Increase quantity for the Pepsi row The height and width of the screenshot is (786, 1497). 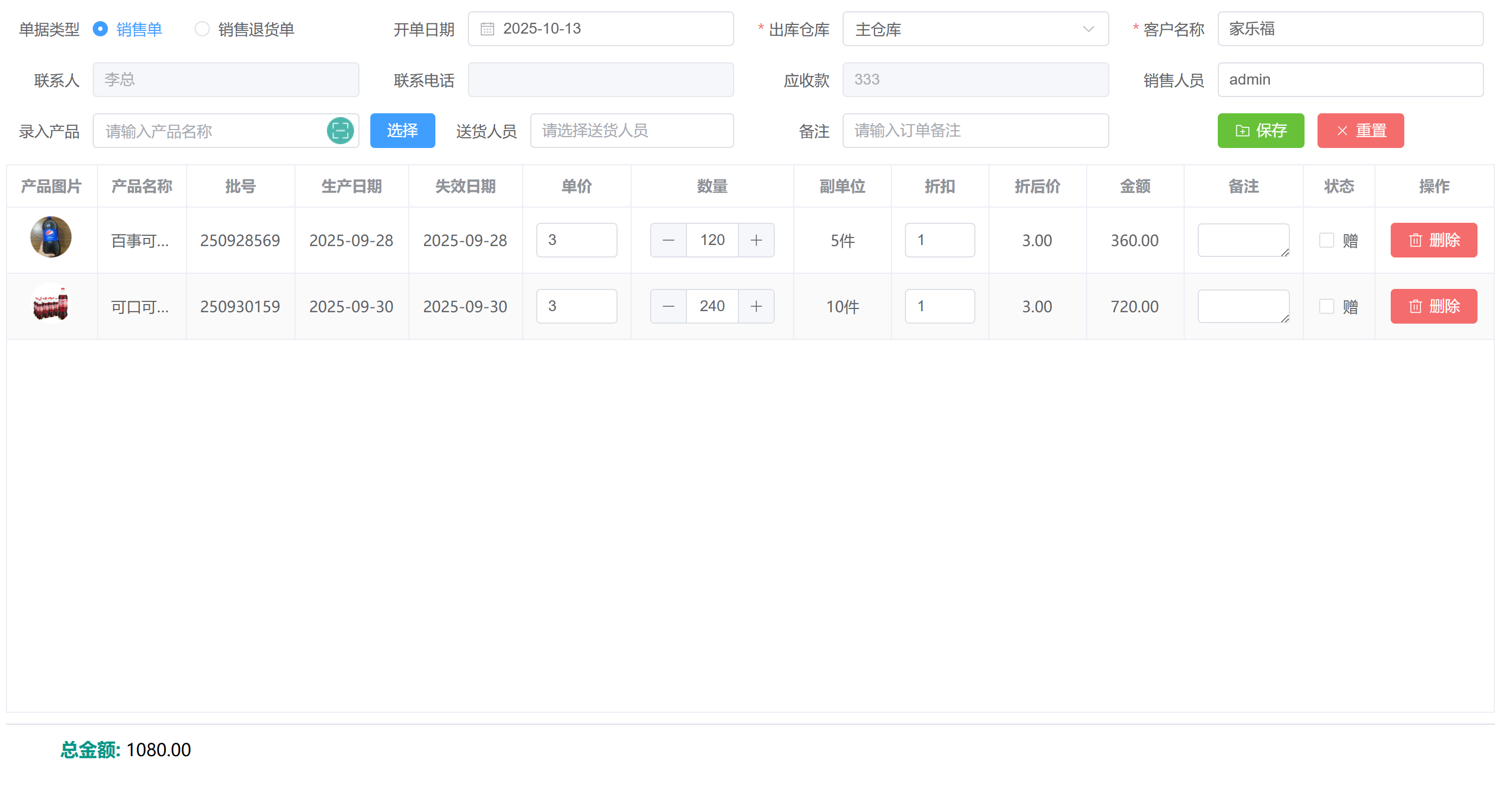pyautogui.click(x=755, y=240)
